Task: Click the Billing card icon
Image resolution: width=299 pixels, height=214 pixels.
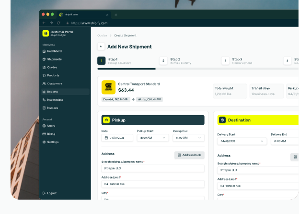Action: (x=44, y=134)
